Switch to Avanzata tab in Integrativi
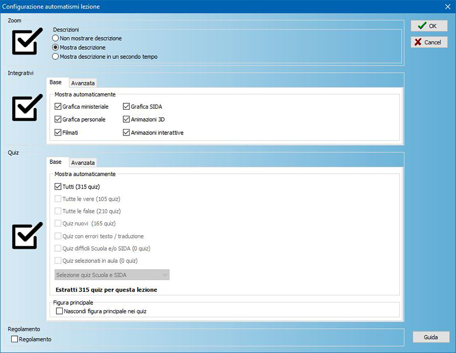 pyautogui.click(x=83, y=83)
